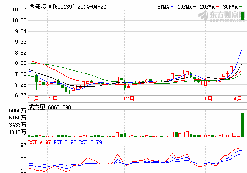Screen dimensions: 247x173
Task: Click the 1717万 volume axis label
Action: pyautogui.click(x=18, y=132)
